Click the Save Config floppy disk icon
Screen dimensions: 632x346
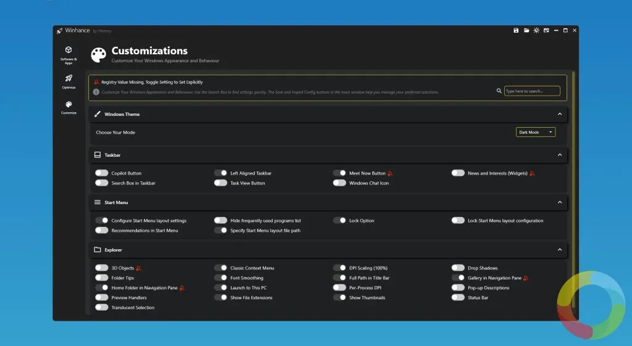pos(516,31)
